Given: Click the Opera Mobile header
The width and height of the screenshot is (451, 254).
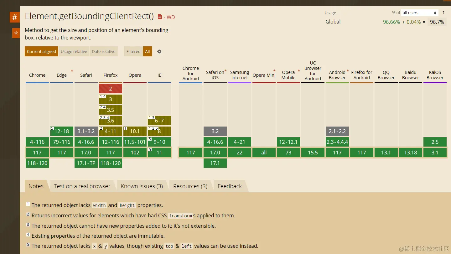Looking at the screenshot, I should click(x=288, y=75).
